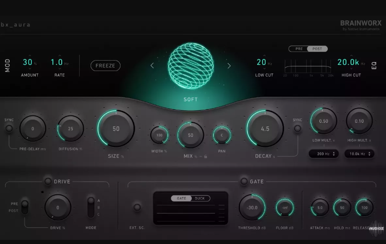Flip the drive MODE A/B/C switch
Viewport: 386px width, 244px height.
[91, 207]
